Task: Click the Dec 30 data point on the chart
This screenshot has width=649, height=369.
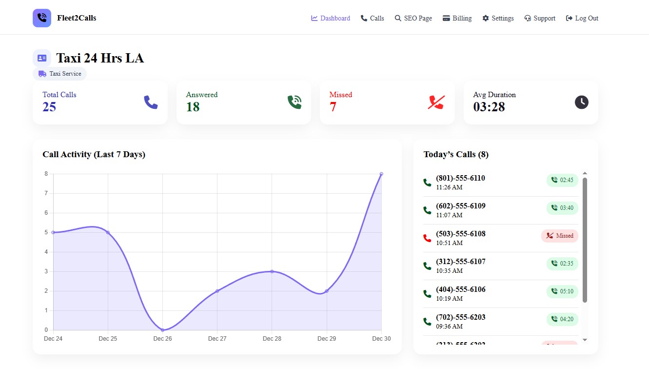Action: (381, 173)
